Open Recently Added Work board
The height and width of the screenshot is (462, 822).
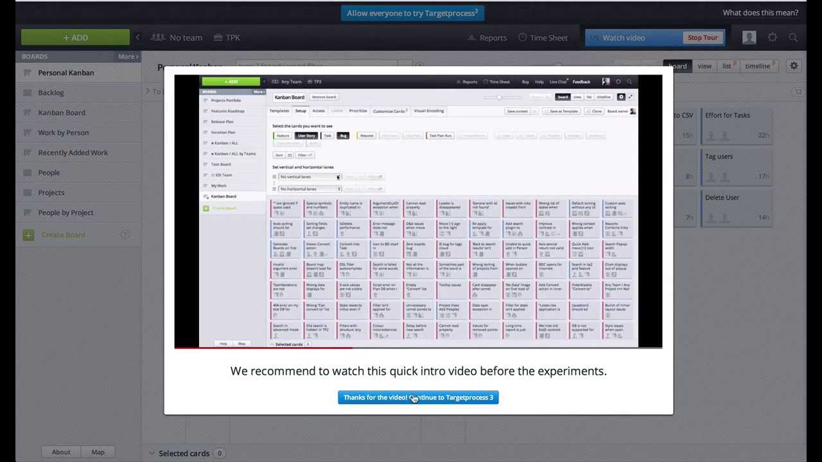(78, 153)
